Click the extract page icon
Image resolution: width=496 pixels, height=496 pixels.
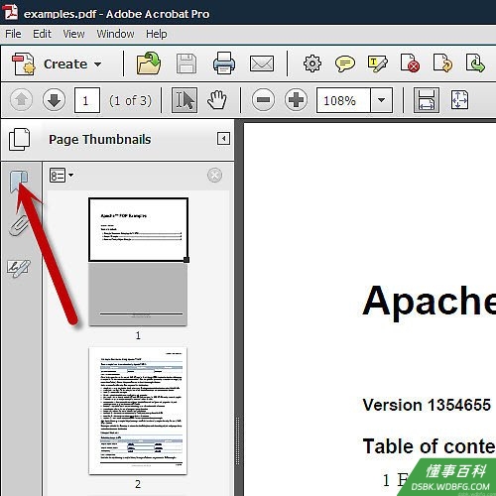[x=475, y=63]
